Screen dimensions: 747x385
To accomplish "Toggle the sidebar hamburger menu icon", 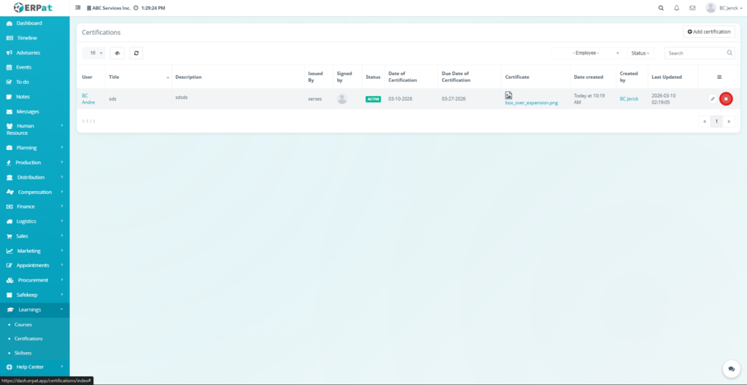I will click(x=78, y=8).
